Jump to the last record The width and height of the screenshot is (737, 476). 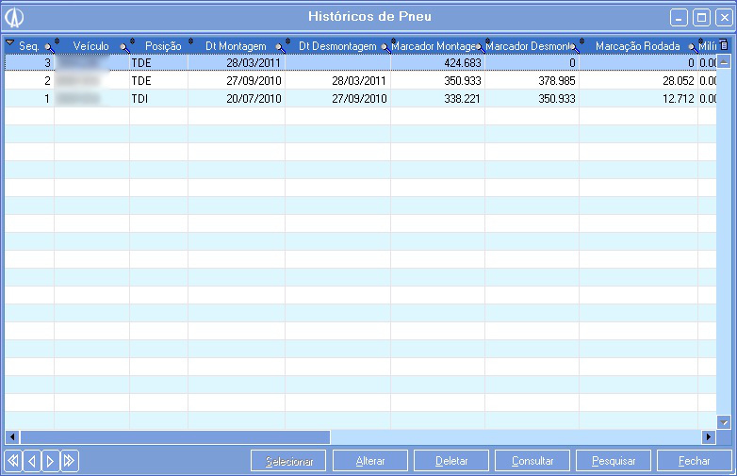click(69, 461)
